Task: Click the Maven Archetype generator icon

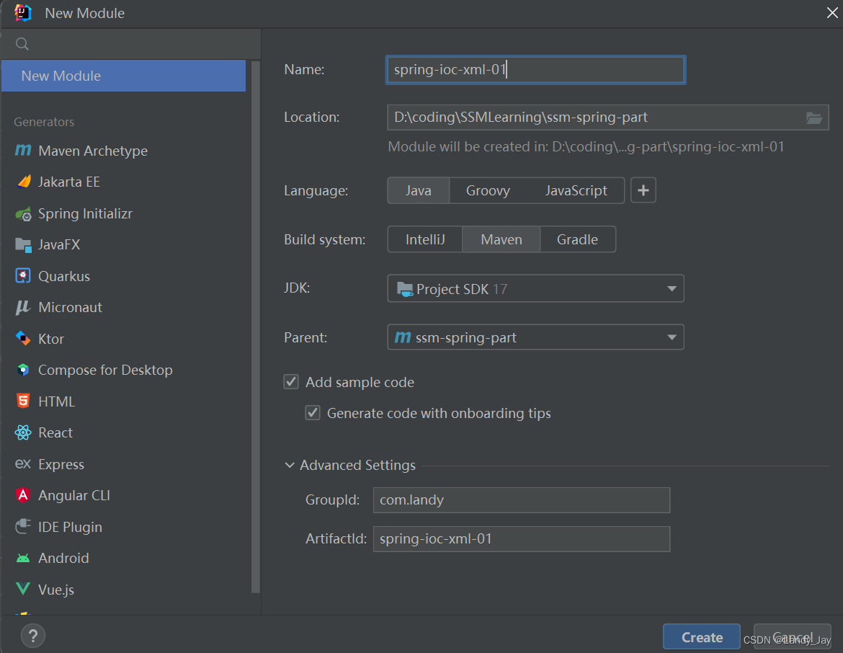Action: pyautogui.click(x=23, y=150)
